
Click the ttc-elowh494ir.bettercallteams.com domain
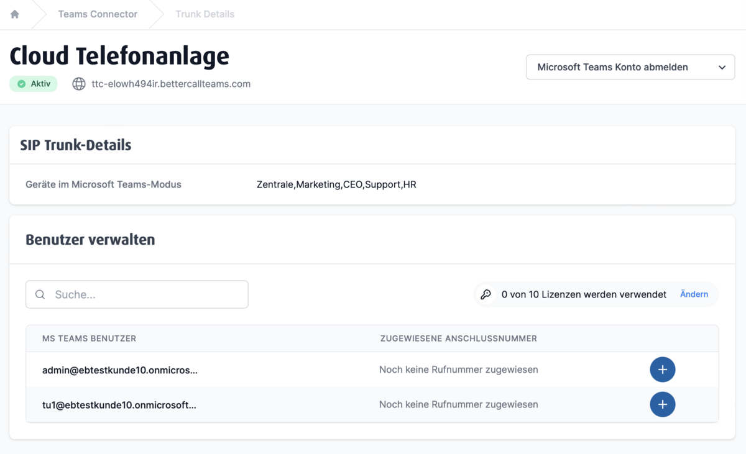coord(171,84)
